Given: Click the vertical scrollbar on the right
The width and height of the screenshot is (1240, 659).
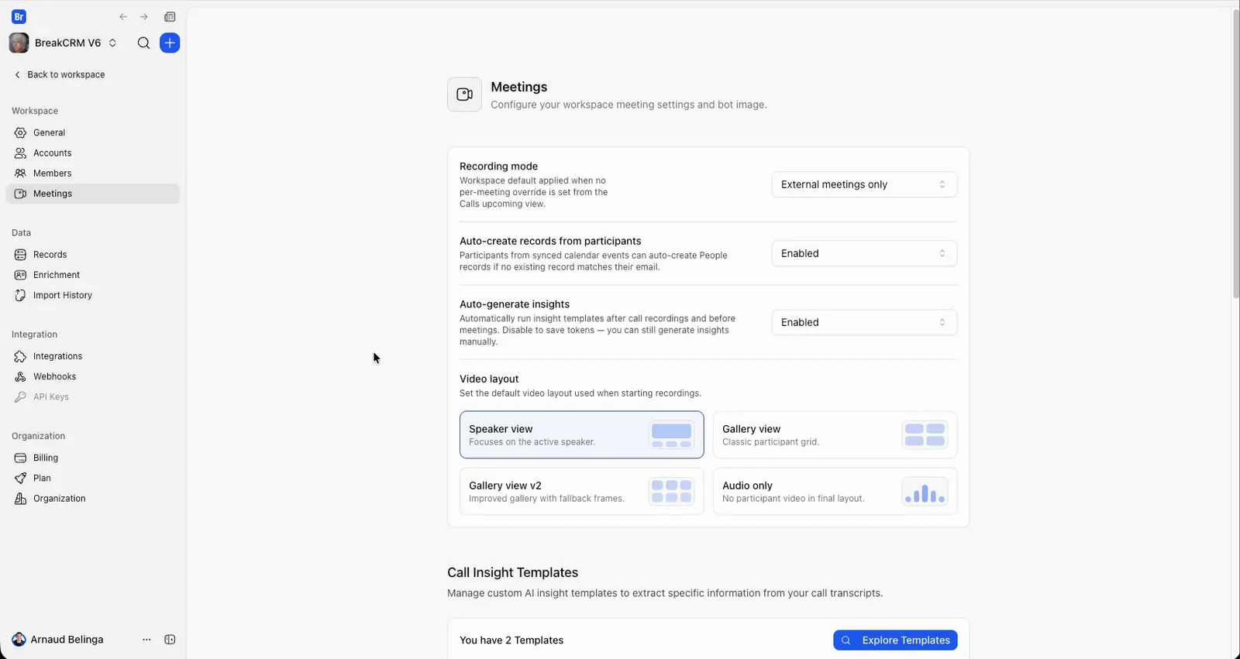Looking at the screenshot, I should [1235, 155].
